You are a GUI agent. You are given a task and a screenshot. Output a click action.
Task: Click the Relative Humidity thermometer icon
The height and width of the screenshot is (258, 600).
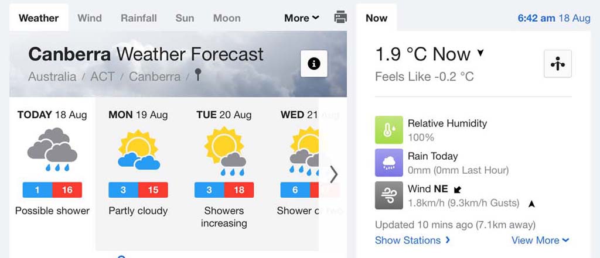click(x=389, y=130)
